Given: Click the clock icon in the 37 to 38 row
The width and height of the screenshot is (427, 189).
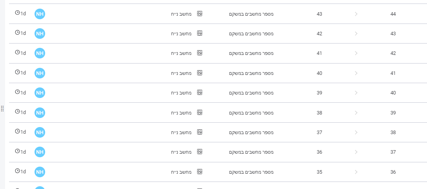Looking at the screenshot, I should point(17,131).
